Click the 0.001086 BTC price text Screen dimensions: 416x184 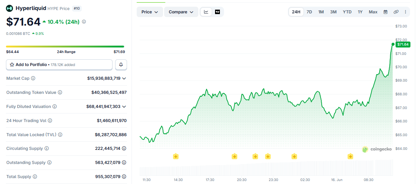click(x=18, y=34)
